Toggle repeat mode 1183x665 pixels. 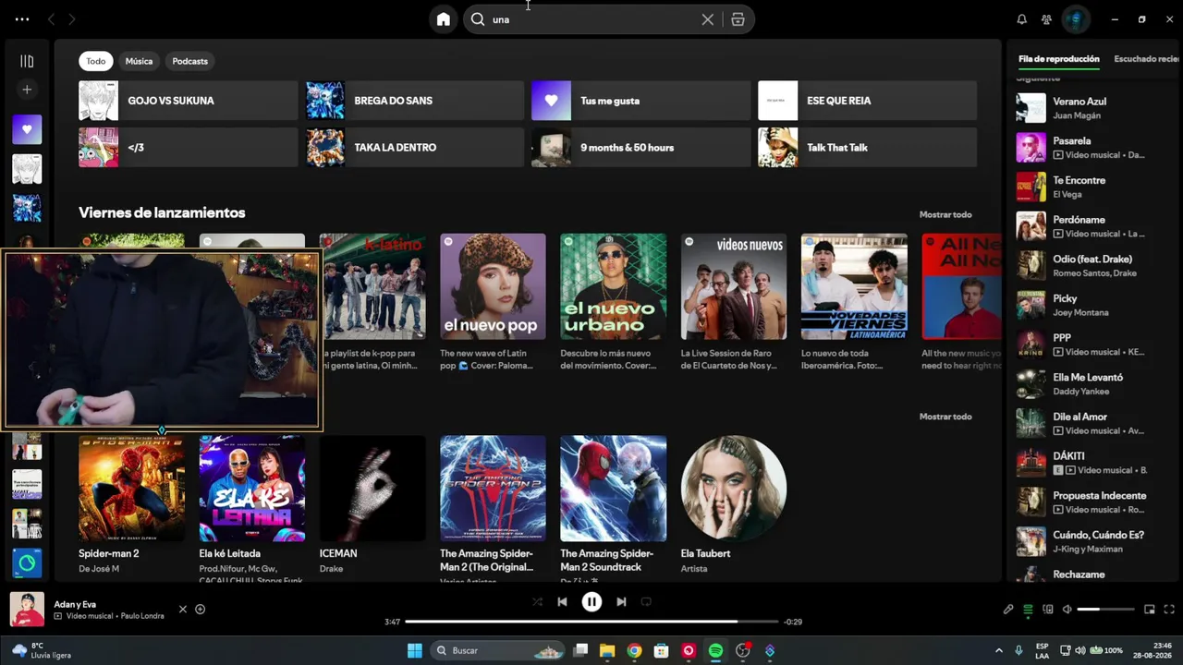[x=646, y=602]
